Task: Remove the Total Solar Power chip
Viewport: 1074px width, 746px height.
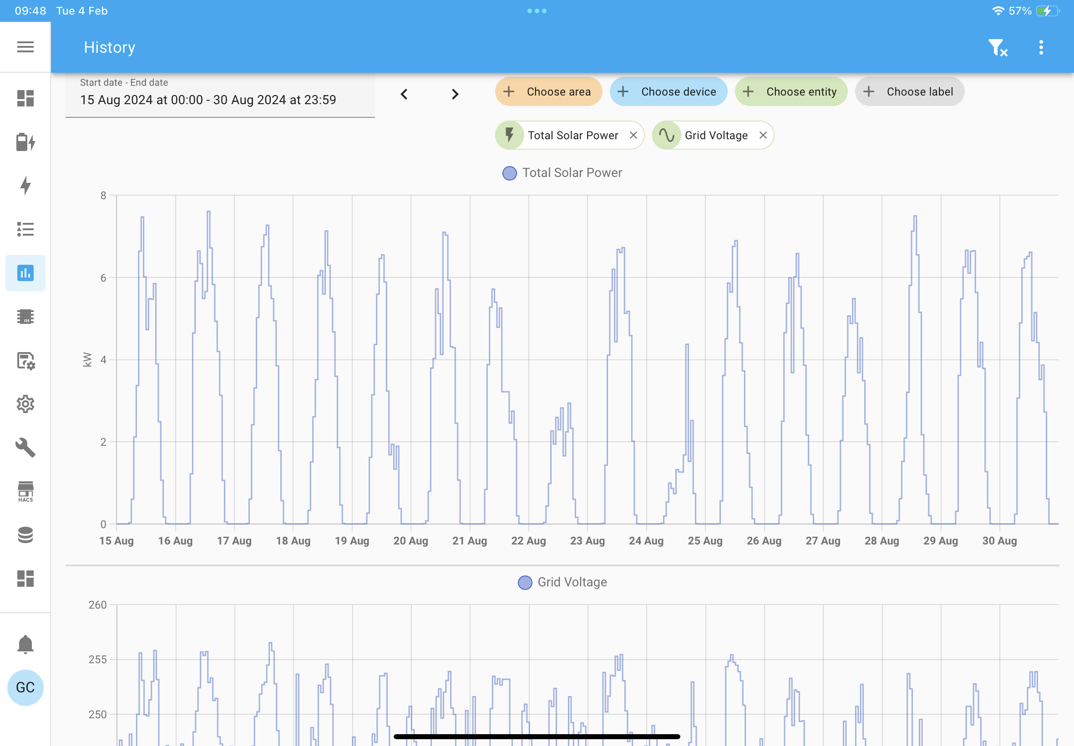Action: (x=633, y=136)
